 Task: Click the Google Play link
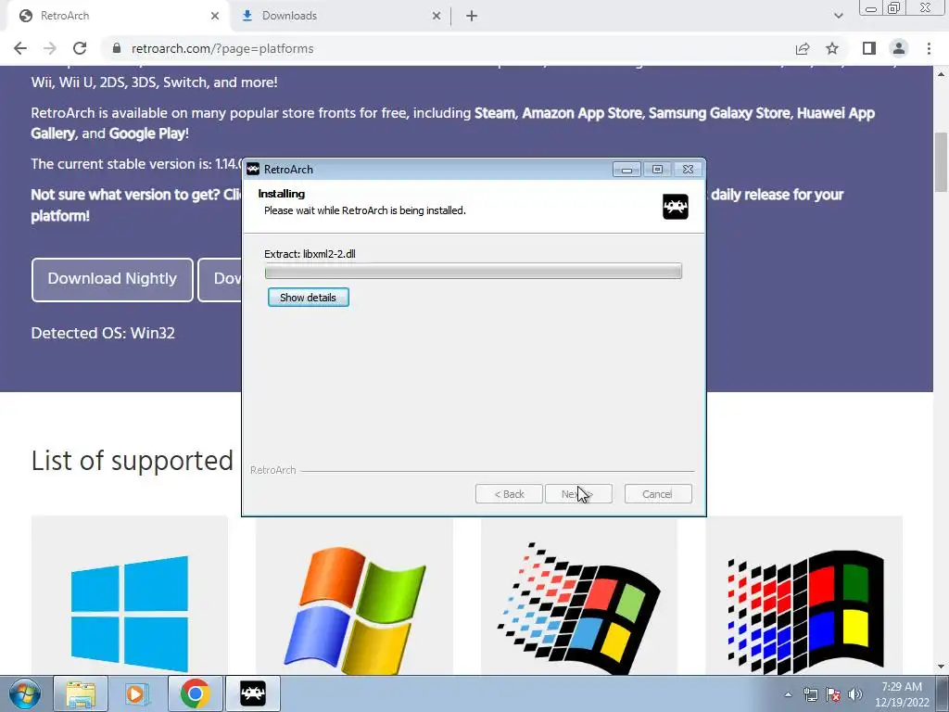pos(147,133)
